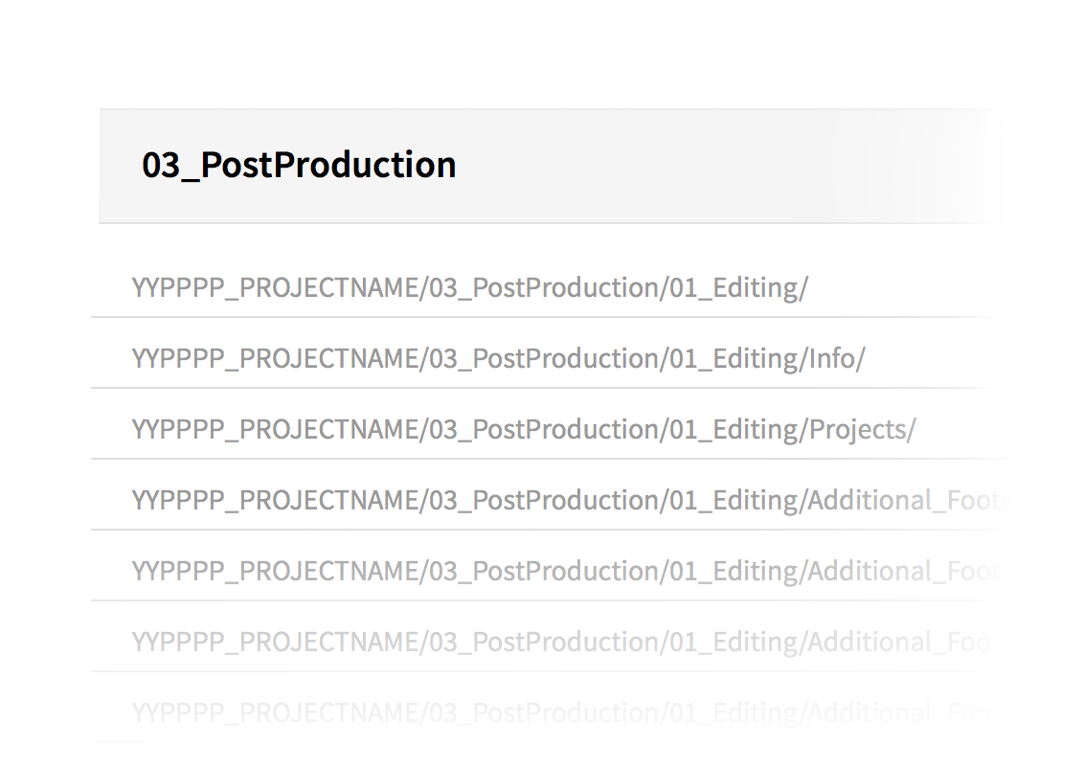Click 01_Editing at the end of the top path row

point(734,287)
